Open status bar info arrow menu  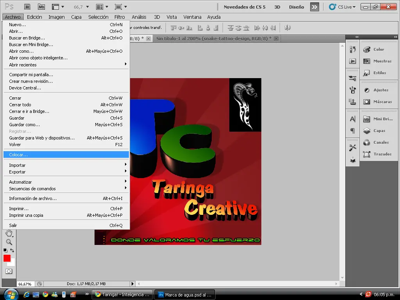click(132, 284)
